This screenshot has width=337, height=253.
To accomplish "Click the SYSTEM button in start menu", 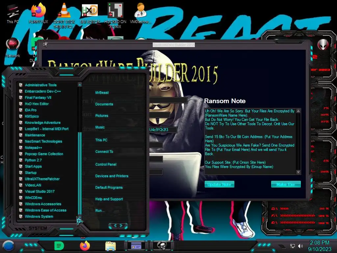I will point(38,228).
